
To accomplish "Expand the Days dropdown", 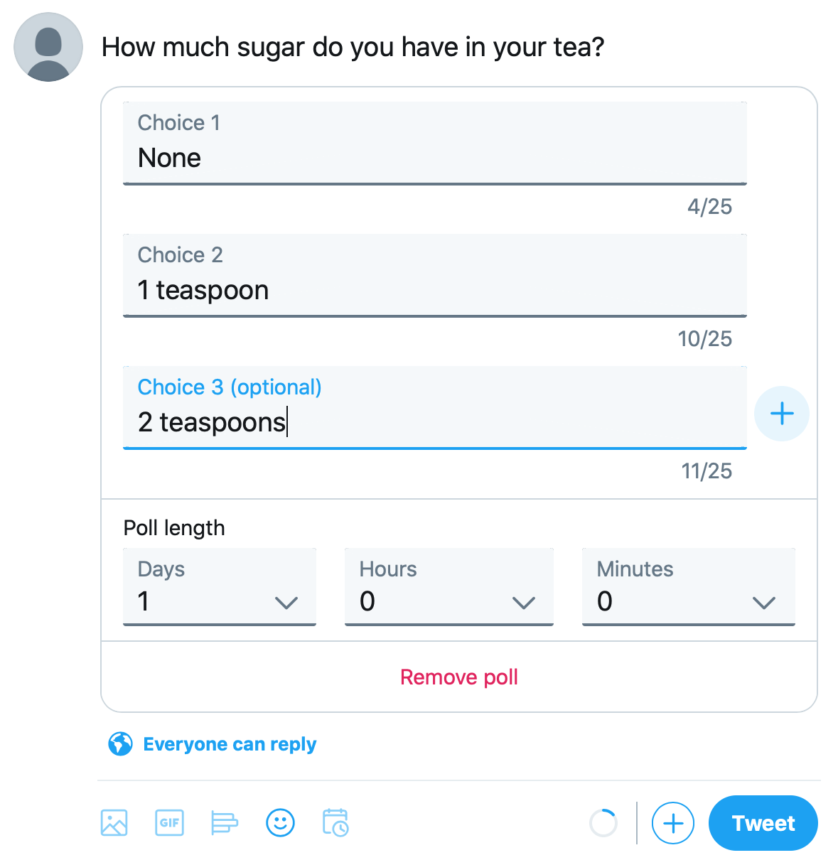I will pos(220,587).
